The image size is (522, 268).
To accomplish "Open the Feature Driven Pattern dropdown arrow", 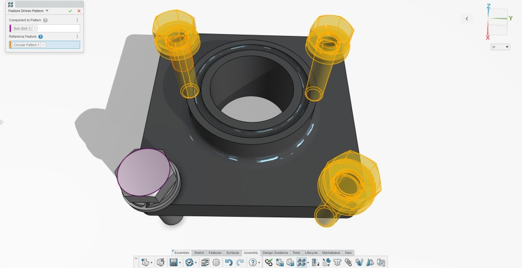I will click(x=47, y=11).
